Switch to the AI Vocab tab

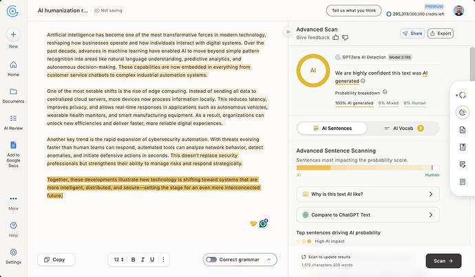click(x=403, y=129)
